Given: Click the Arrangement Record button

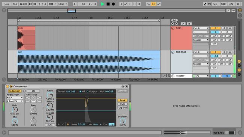Looking at the screenshot, I should (x=113, y=4).
